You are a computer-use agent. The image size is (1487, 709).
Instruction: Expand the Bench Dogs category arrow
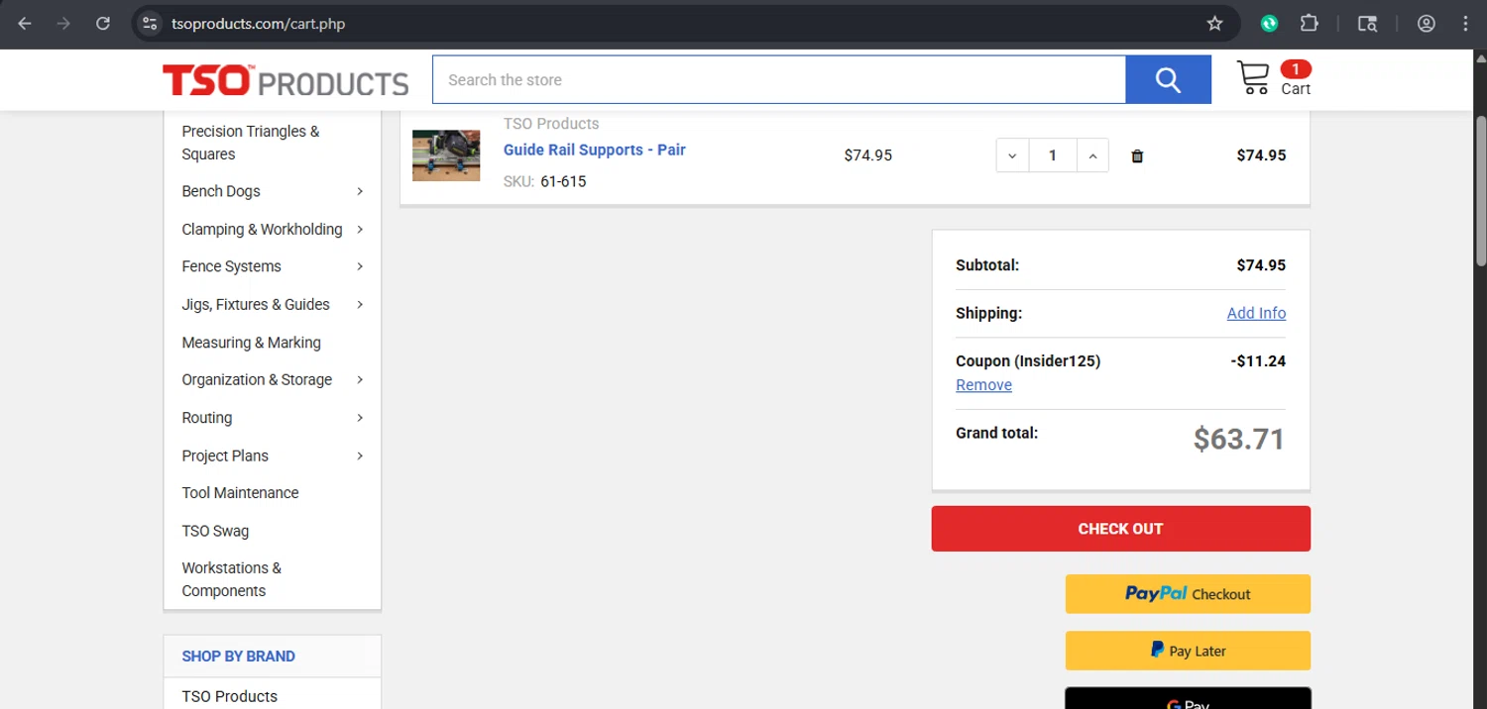(360, 192)
